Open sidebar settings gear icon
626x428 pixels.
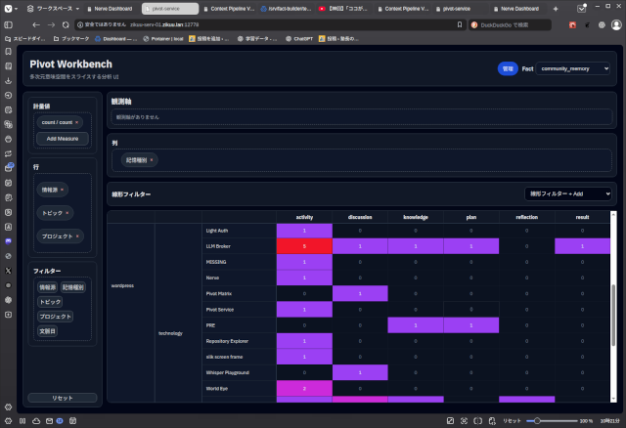8,407
